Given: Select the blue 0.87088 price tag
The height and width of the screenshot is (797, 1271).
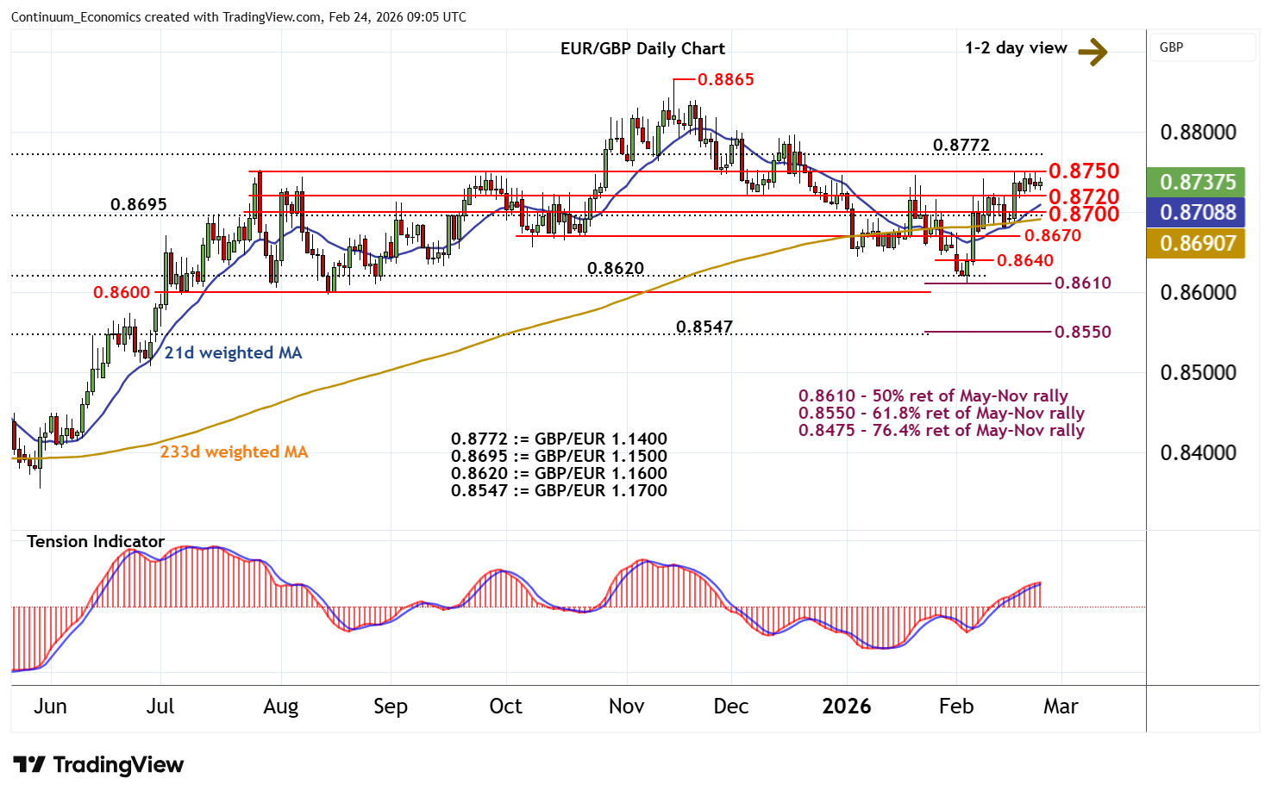Looking at the screenshot, I should point(1197,213).
